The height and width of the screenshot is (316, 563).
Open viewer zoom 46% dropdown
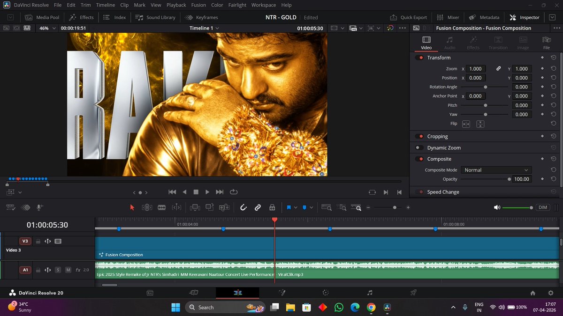point(47,28)
